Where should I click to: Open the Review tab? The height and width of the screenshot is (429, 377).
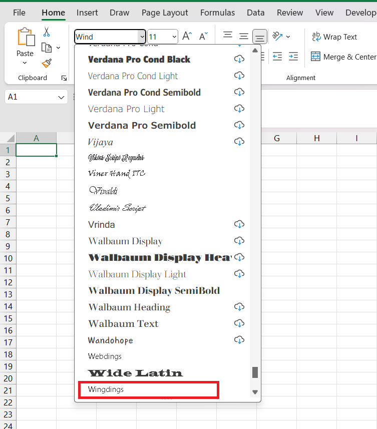click(x=290, y=13)
